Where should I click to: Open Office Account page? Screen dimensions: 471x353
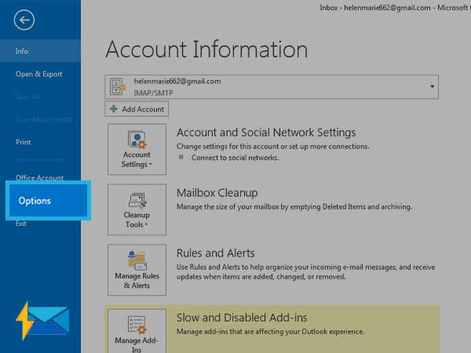pyautogui.click(x=39, y=177)
